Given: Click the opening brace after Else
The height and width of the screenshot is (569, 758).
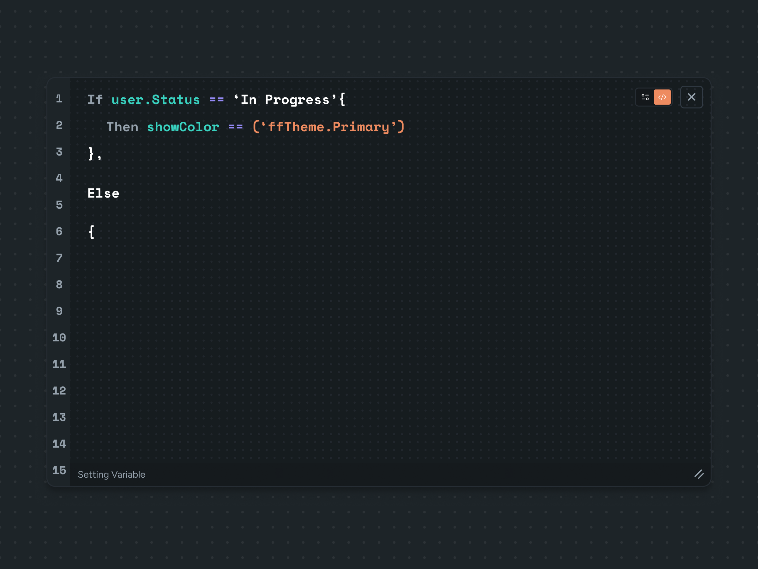Looking at the screenshot, I should [92, 232].
